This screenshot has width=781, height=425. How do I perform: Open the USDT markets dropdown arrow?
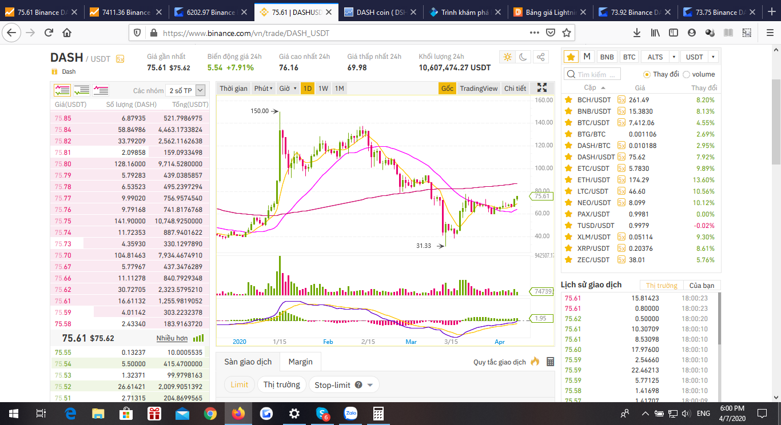[713, 57]
